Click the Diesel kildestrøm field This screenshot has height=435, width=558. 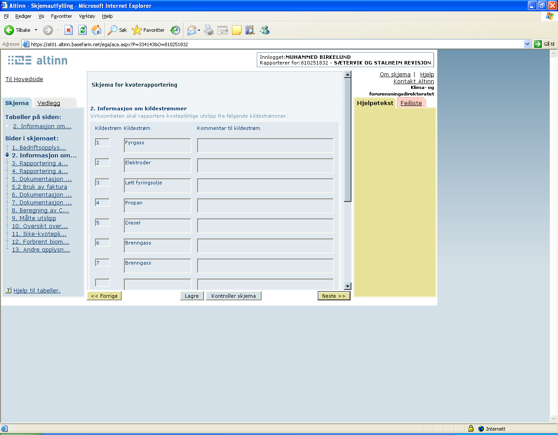tap(157, 226)
